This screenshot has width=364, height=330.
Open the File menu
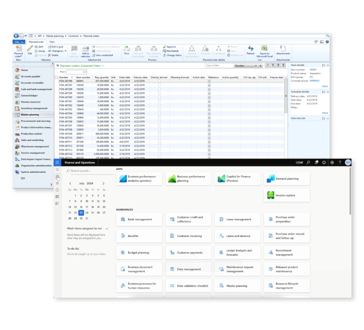pyautogui.click(x=19, y=42)
